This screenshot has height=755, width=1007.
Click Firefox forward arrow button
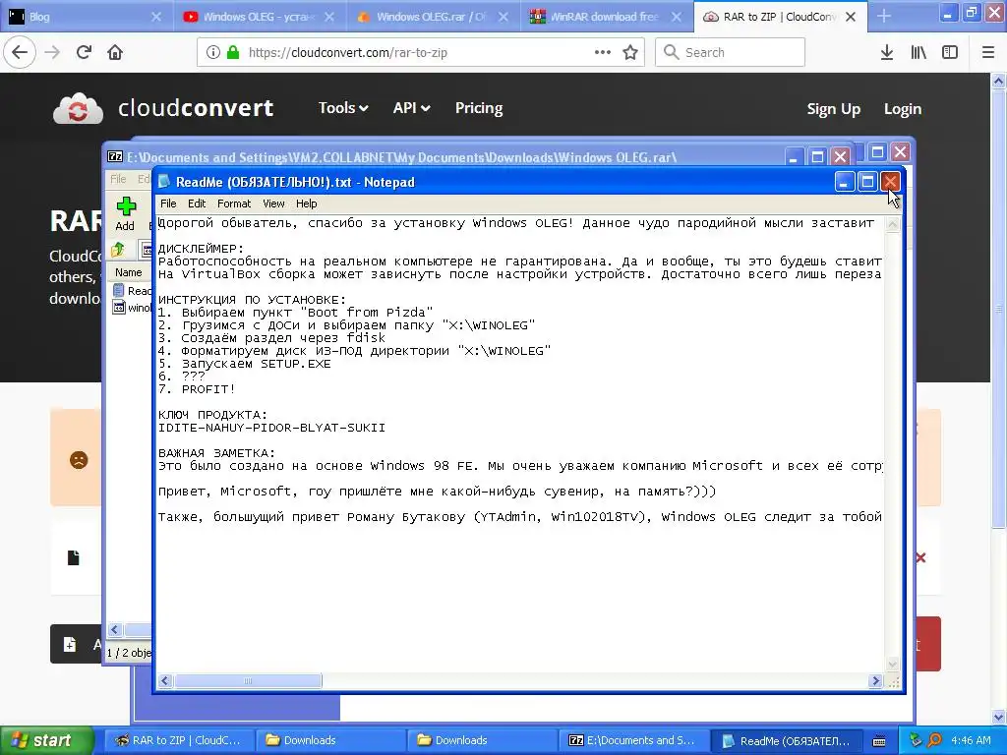[x=52, y=52]
